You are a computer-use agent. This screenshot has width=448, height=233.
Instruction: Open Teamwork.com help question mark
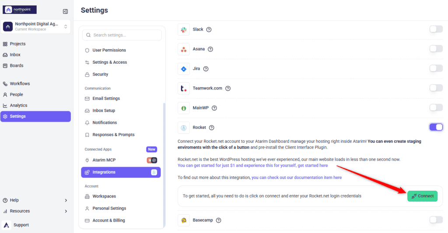coord(227,89)
